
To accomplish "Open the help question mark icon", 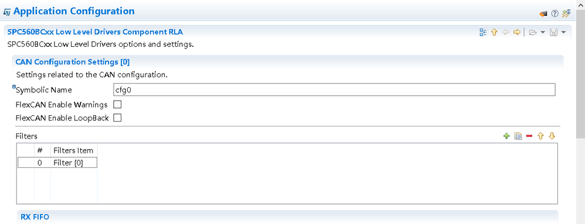I will click(x=555, y=14).
